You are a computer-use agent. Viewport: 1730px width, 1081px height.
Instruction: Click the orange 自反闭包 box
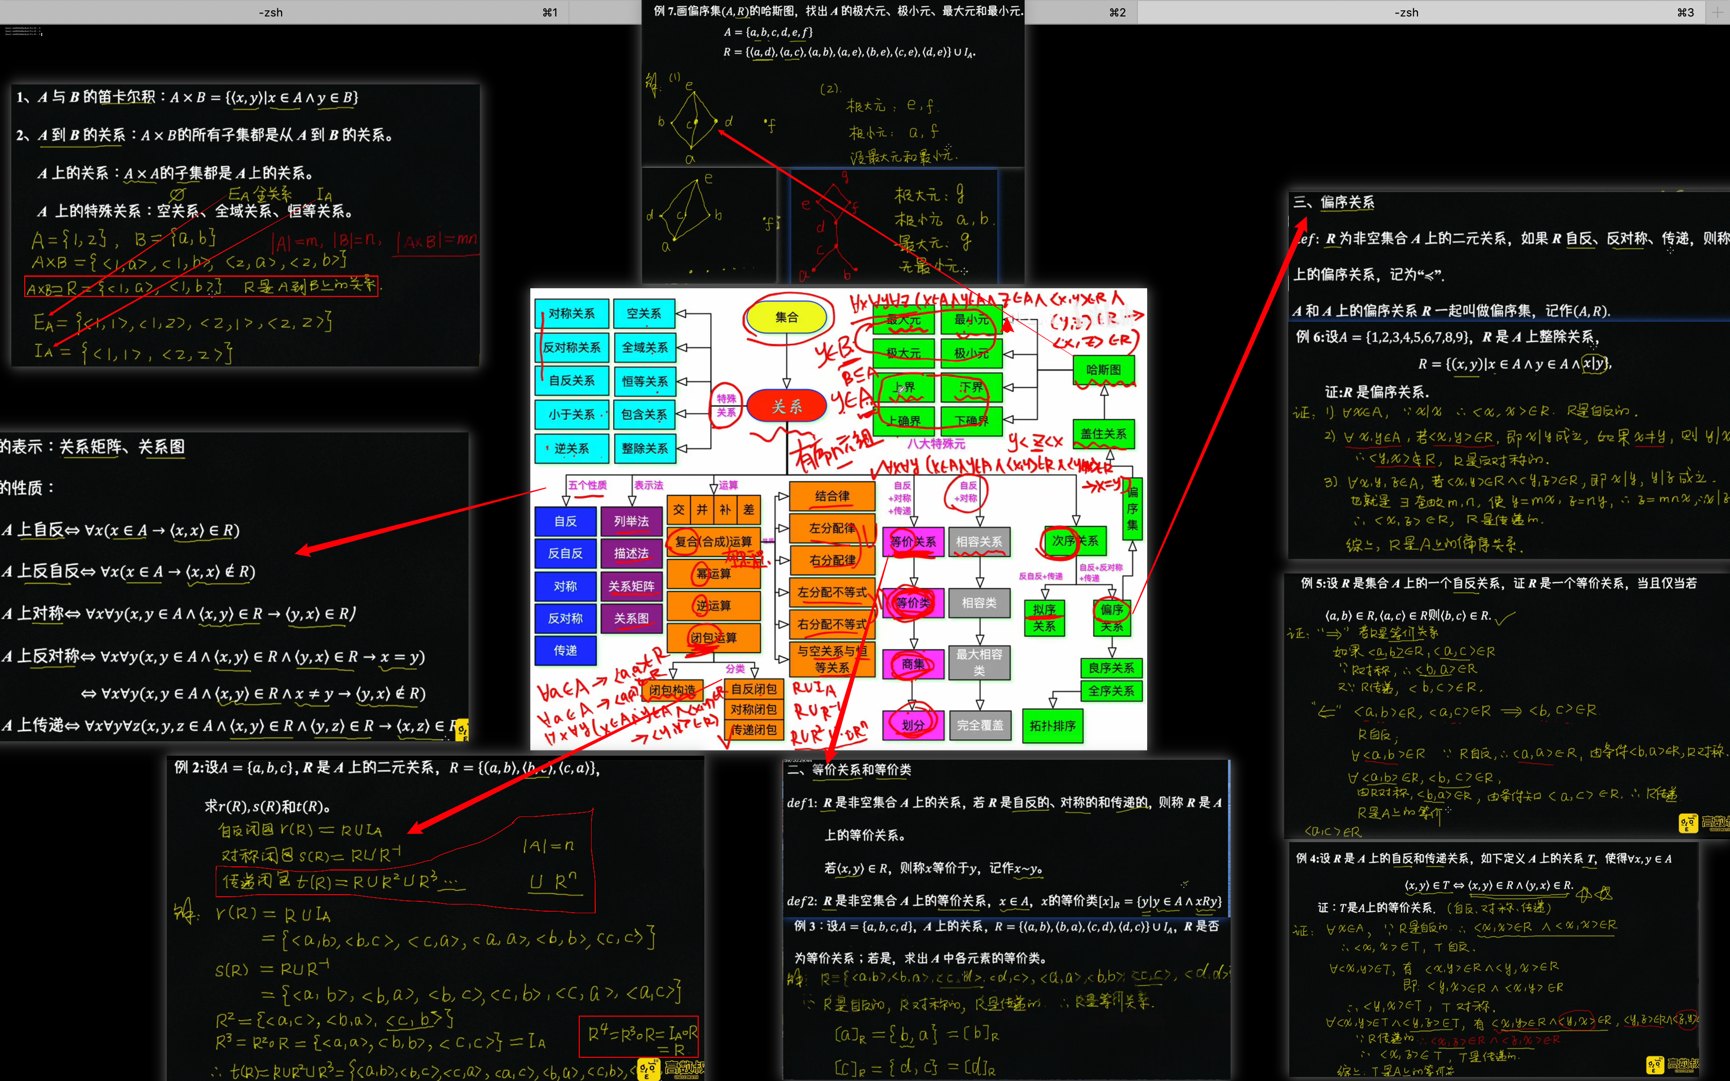coord(753,689)
